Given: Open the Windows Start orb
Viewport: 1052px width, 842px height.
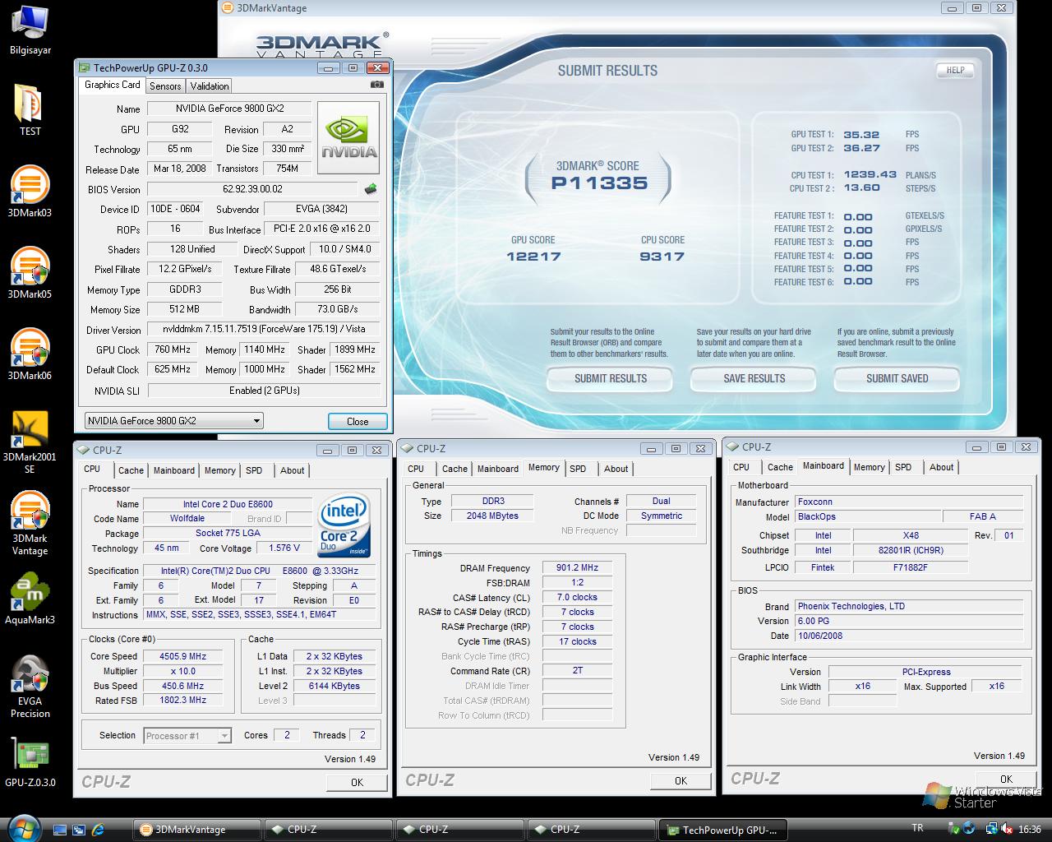Looking at the screenshot, I should (x=22, y=828).
